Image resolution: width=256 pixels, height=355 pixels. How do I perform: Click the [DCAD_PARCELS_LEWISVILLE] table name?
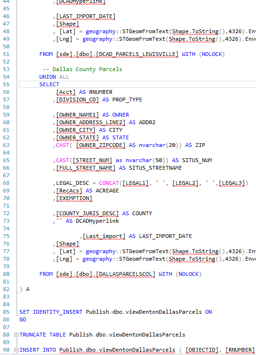click(137, 55)
